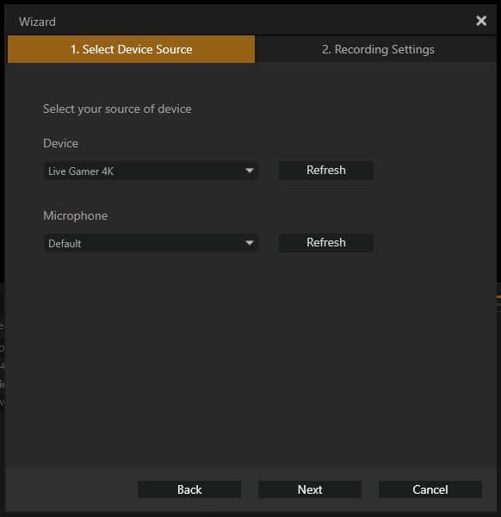Click the empty title bar area beside Wizard
This screenshot has width=501, height=517.
(263, 21)
